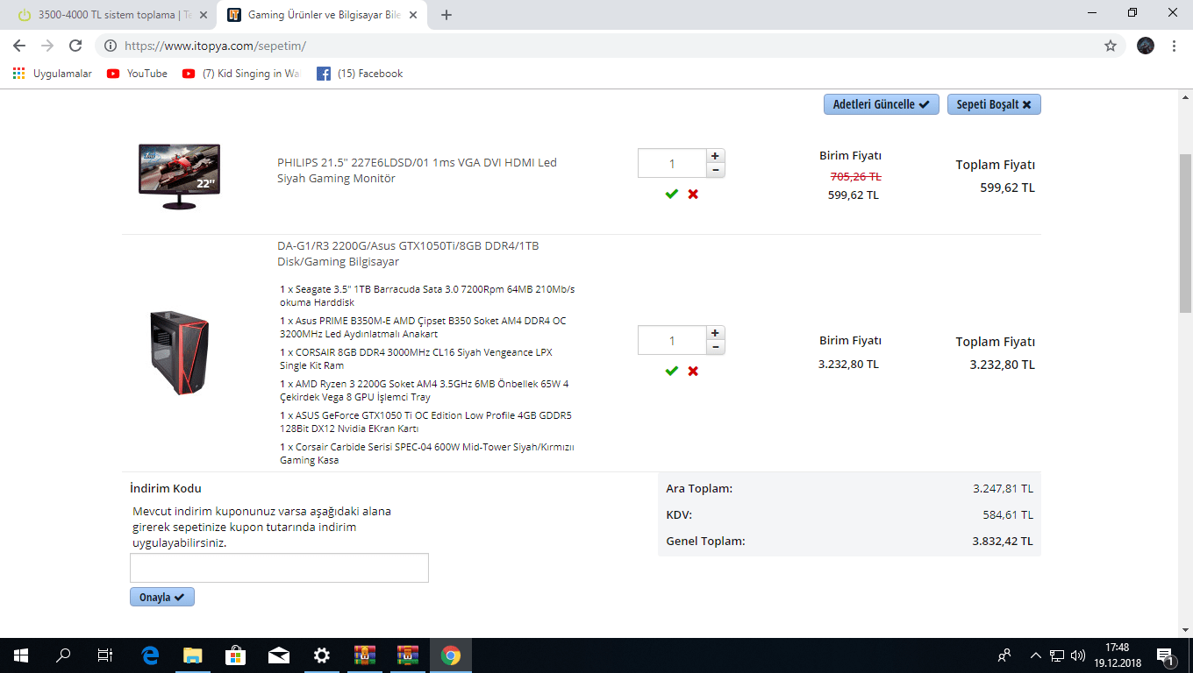This screenshot has width=1193, height=673.
Task: Open Windows taskbar search
Action: point(63,655)
